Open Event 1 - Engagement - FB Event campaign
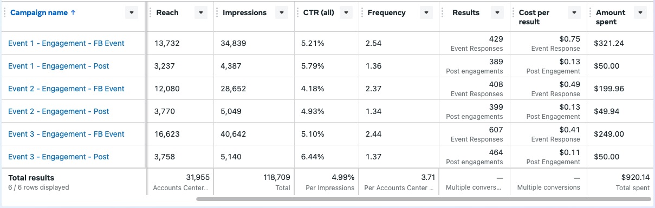655x208 pixels. [x=66, y=43]
